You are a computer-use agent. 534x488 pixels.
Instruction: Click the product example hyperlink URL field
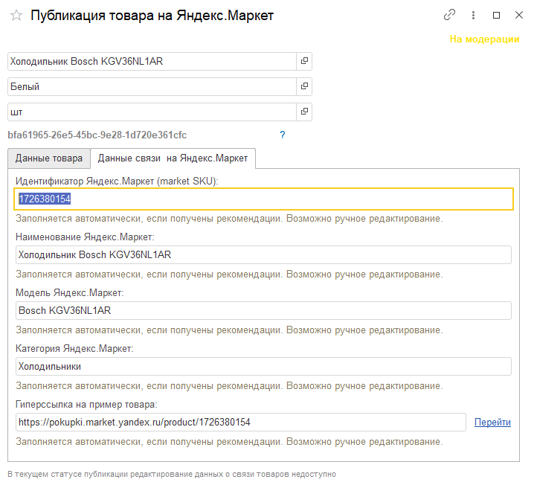coord(240,423)
